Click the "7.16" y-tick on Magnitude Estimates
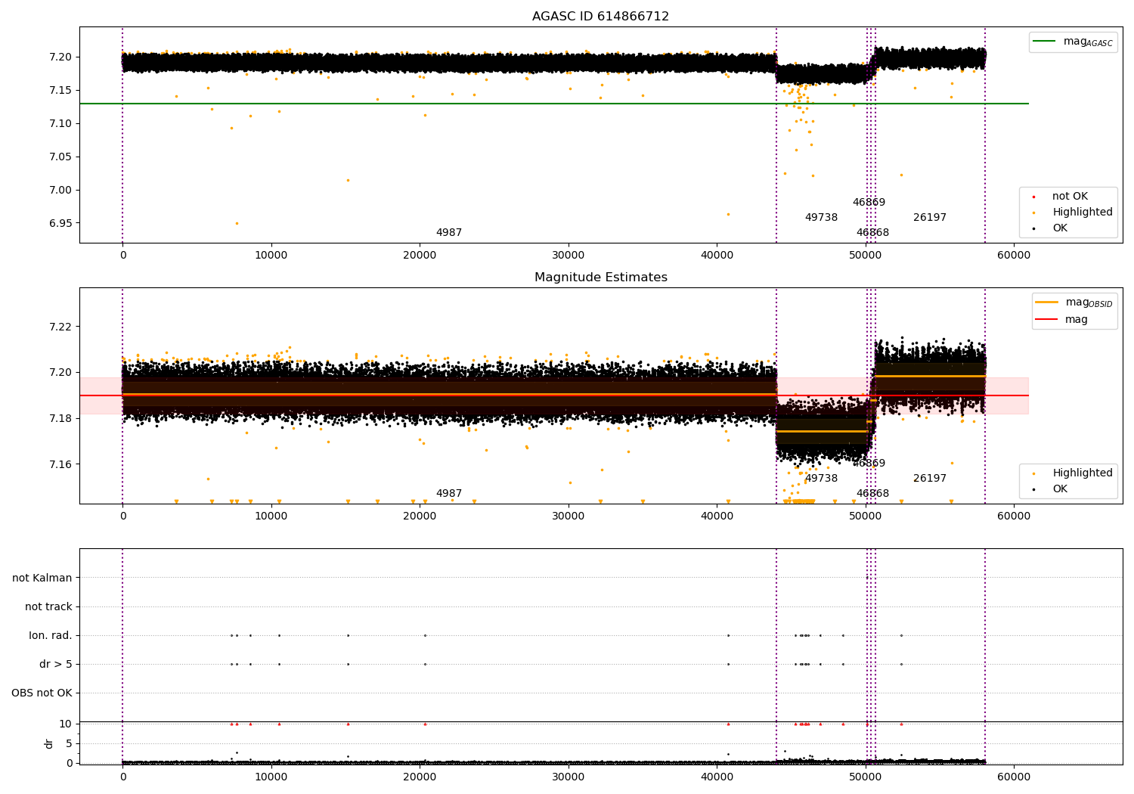This screenshot has height=794, width=1134. [x=61, y=464]
